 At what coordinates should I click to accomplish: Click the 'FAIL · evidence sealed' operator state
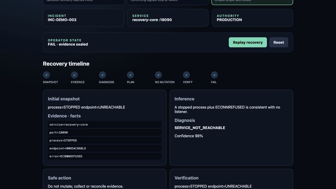point(68,44)
